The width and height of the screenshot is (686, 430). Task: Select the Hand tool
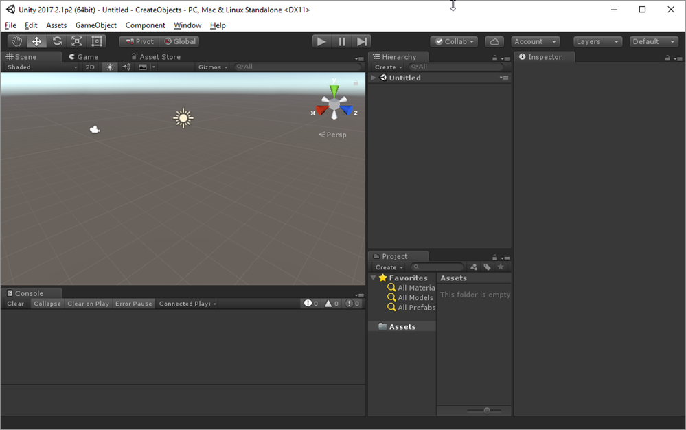click(17, 41)
